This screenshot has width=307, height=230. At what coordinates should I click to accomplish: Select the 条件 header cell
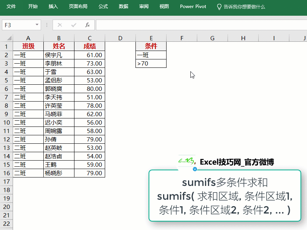tap(151, 46)
